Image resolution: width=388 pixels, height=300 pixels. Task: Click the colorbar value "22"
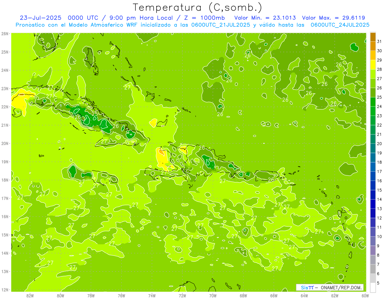click(x=380, y=125)
